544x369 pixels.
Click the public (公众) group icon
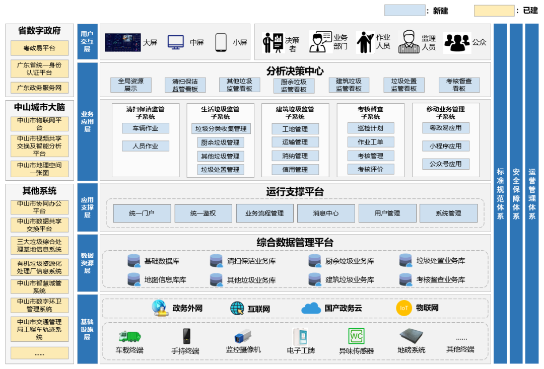[x=456, y=42]
